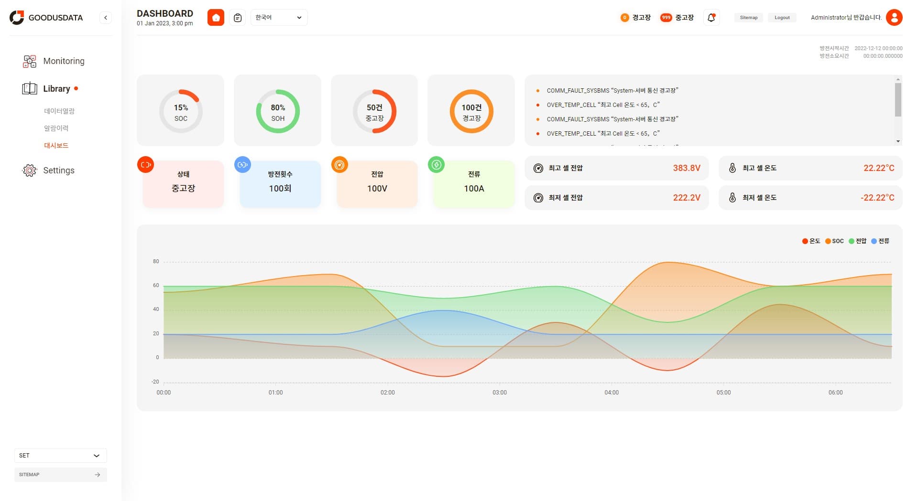The height and width of the screenshot is (501, 918).
Task: Click the alarm list scrollbar down arrow
Action: pyautogui.click(x=898, y=141)
